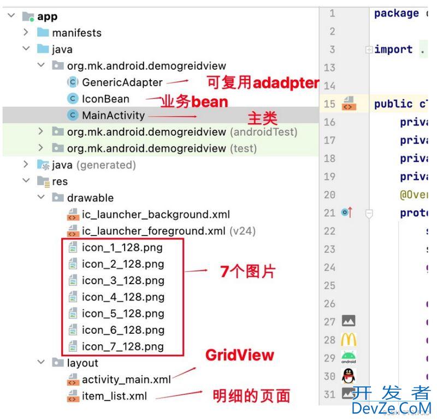Click the icon_4_128.png file icon
Image resolution: width=437 pixels, height=420 pixels.
pos(73,297)
